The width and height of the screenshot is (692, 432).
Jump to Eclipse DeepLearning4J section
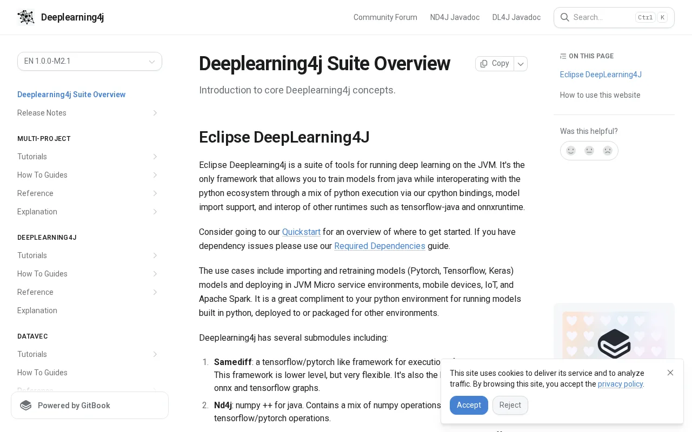pos(601,75)
